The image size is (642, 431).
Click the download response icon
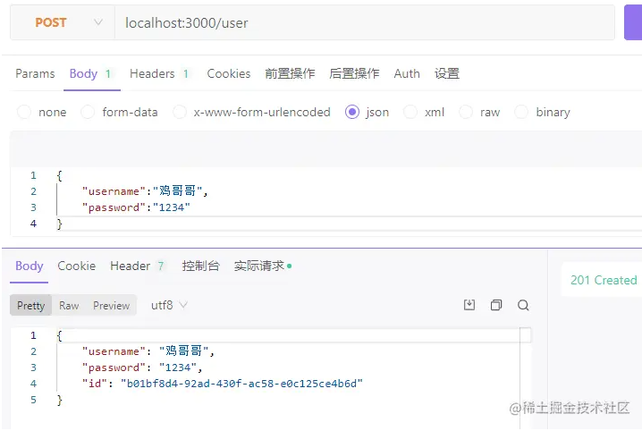coord(469,305)
